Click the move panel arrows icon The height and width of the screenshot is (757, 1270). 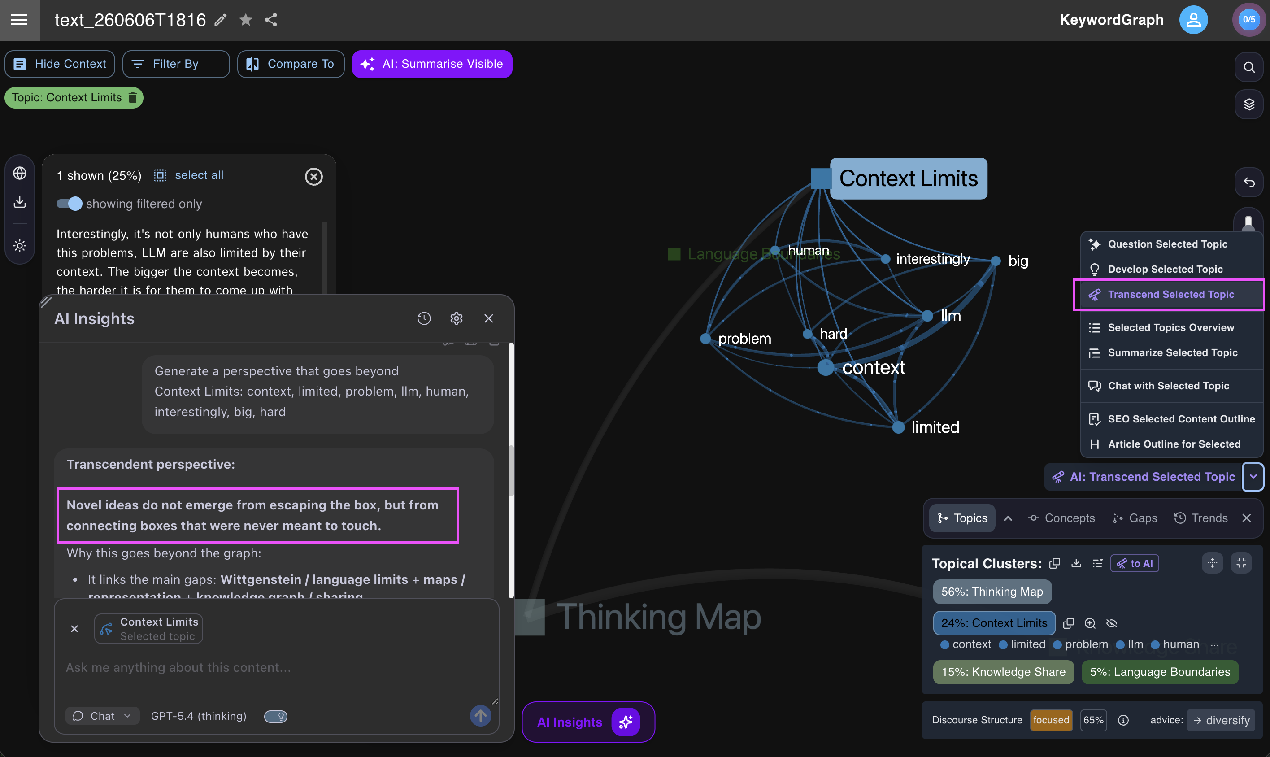click(x=1212, y=563)
